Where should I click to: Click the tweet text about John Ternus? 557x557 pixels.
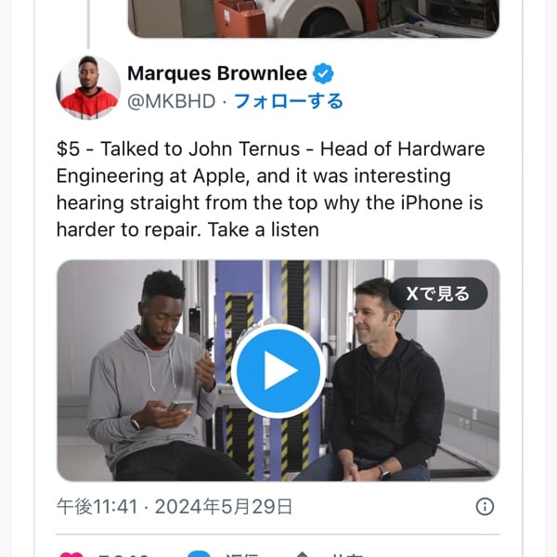click(271, 189)
